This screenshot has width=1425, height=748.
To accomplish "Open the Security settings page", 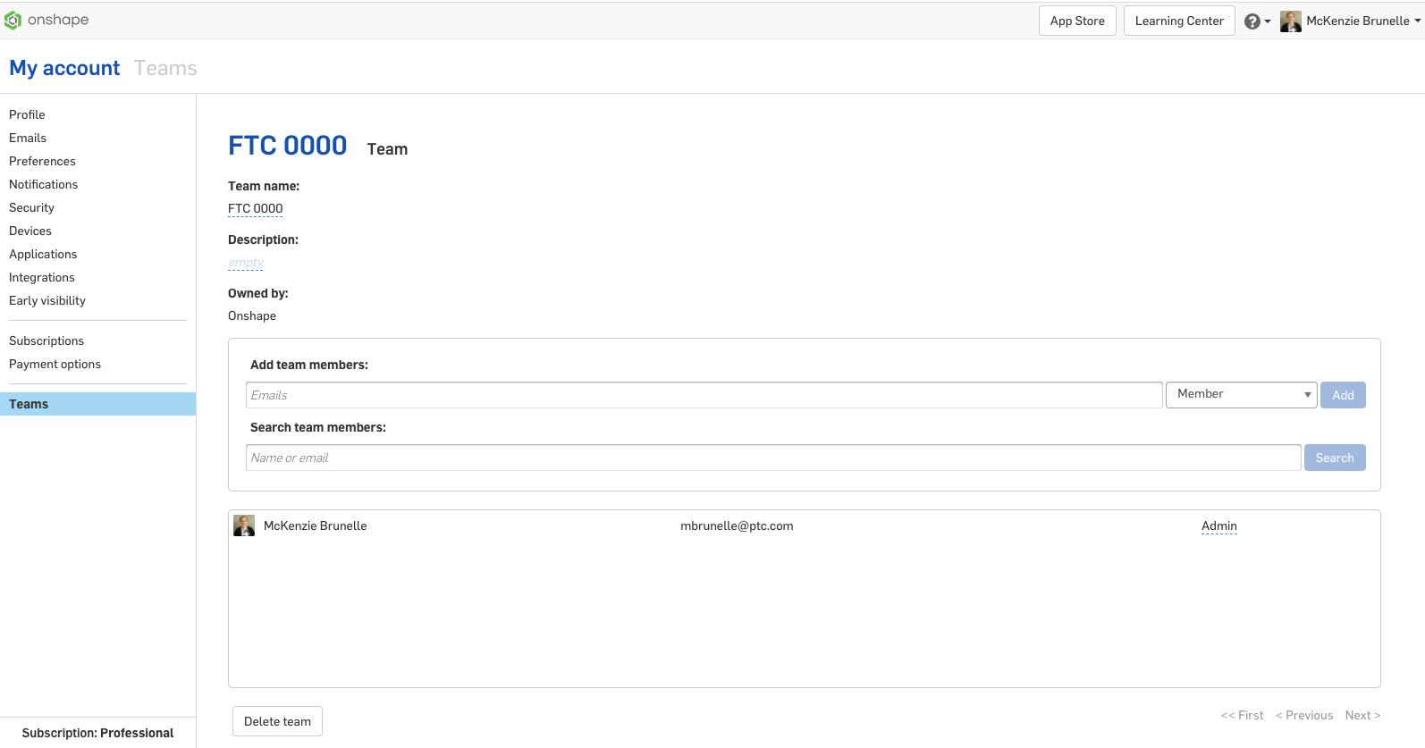I will pos(31,207).
